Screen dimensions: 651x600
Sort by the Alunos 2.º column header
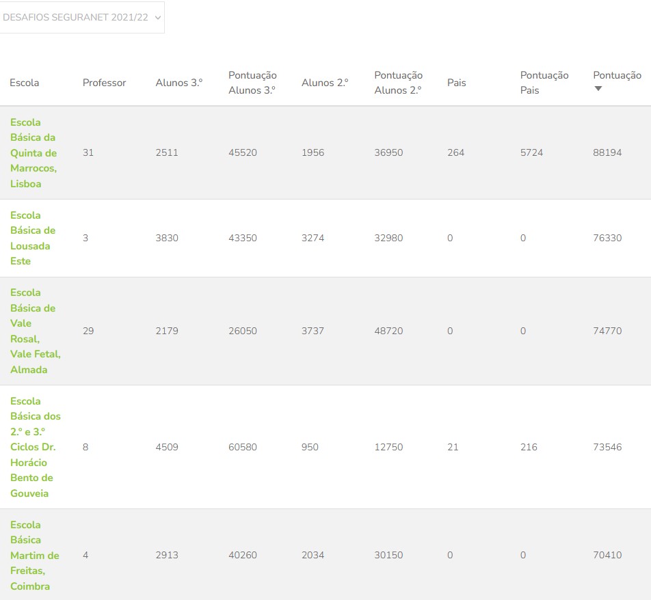coord(325,83)
